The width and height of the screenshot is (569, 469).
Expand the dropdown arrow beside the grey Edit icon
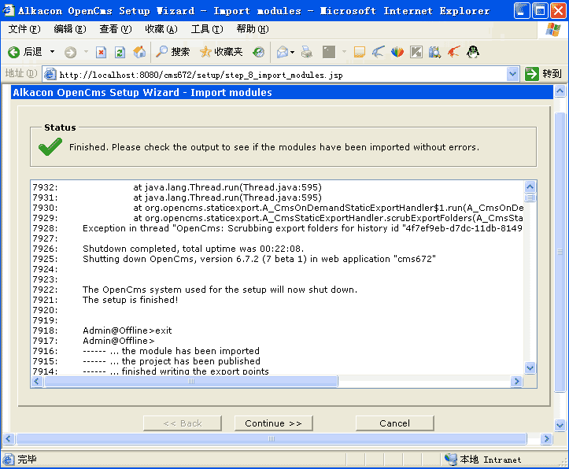[345, 52]
